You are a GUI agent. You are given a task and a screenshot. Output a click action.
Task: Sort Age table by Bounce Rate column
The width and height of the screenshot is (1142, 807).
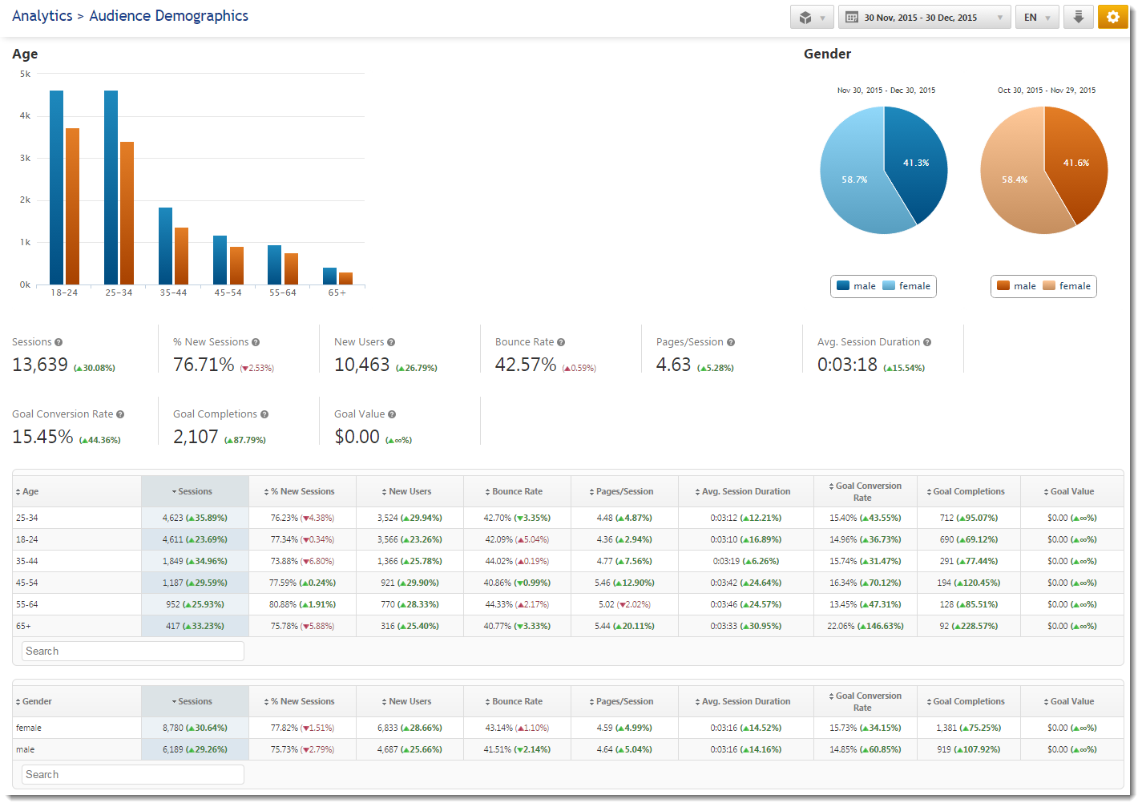(517, 491)
